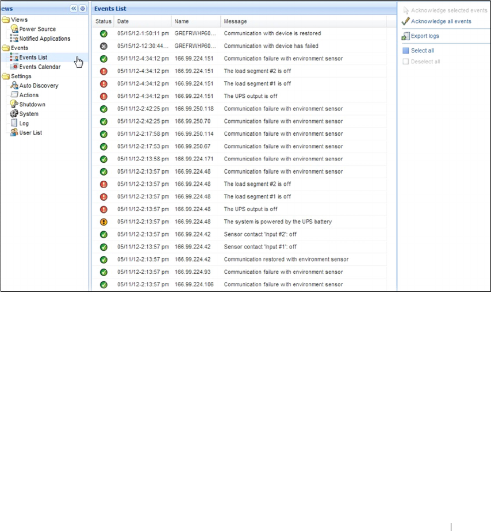Click green status icon for 'Communication with device is restored'
491x531 pixels.
(x=104, y=33)
